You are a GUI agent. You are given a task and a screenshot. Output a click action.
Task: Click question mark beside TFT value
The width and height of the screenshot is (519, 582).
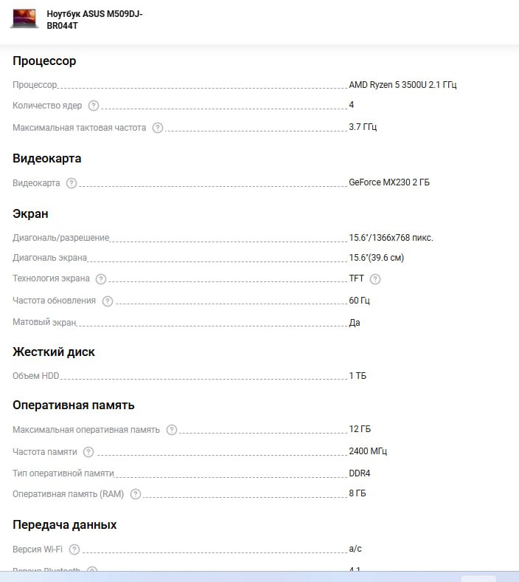pos(375,279)
